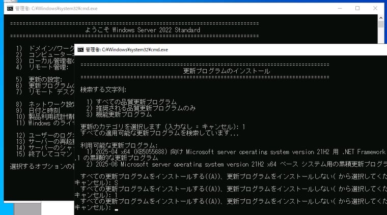
Task: Click label 利用可能な更新プログラム:
Action: pyautogui.click(x=119, y=145)
